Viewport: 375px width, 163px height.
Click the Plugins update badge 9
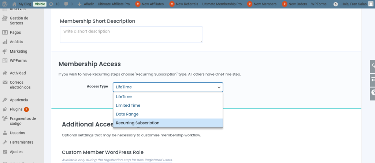pyautogui.click(x=26, y=109)
